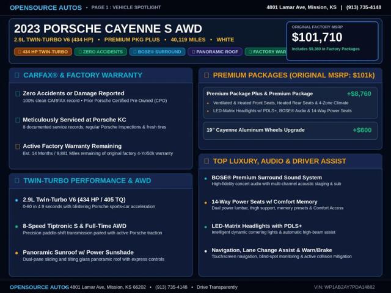Viewport: 391px width, 293px height.
Task: Click the 40,119 MILES text in subtitle
Action: (x=188, y=40)
